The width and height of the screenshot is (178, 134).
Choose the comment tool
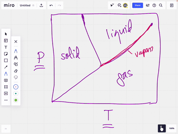(6, 80)
